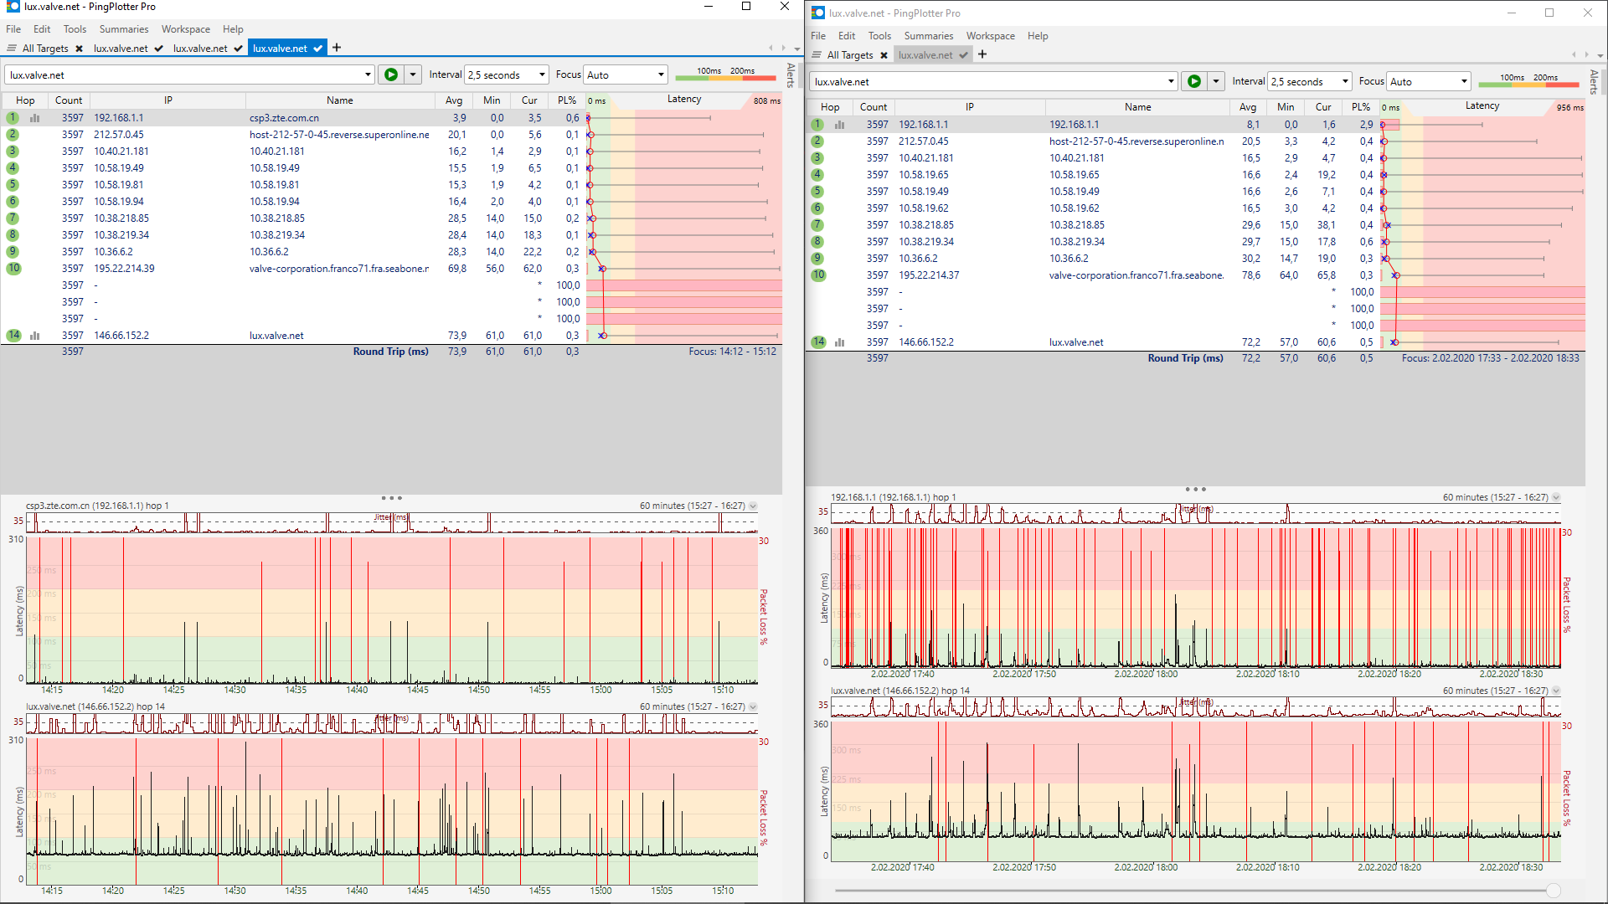Screen dimensions: 1608x904
Task: Open the Workspace menu in right window
Action: [x=990, y=36]
